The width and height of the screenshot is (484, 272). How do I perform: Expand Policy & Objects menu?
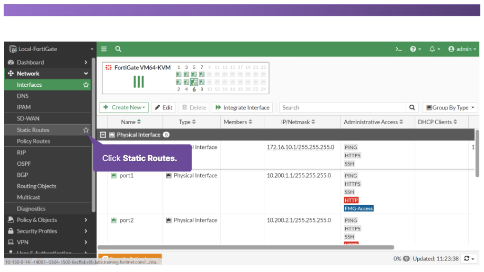point(48,220)
